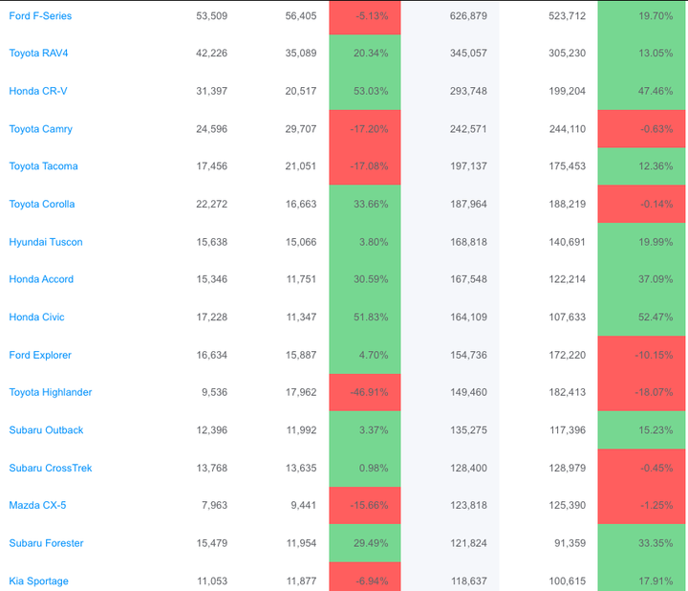Select the -0.14% red cell
688x591 pixels.
(641, 204)
